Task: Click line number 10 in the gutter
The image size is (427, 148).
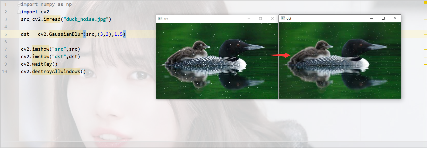Action: coord(4,72)
